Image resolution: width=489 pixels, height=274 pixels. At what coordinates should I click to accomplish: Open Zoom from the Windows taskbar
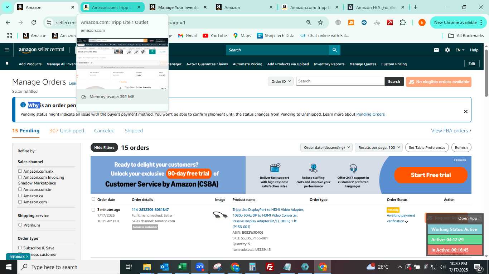(200, 267)
